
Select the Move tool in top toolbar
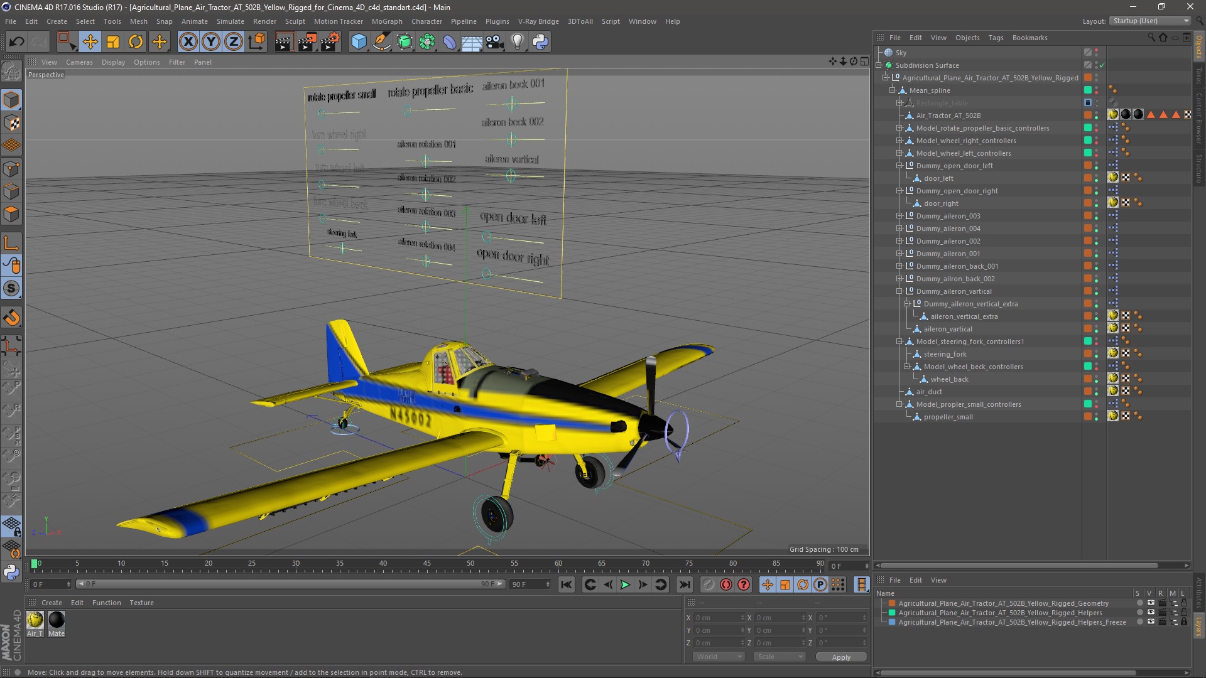[x=90, y=42]
